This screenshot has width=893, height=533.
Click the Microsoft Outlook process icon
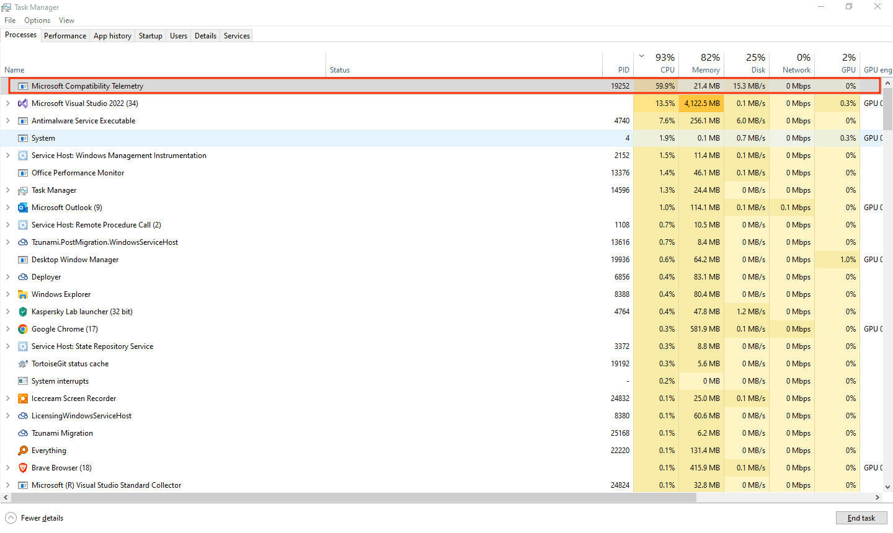click(x=23, y=208)
